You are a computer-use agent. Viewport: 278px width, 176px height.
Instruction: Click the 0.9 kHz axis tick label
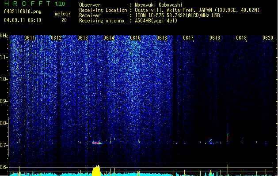(x=4, y=101)
